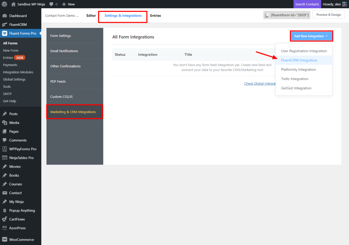This screenshot has height=245, width=349.
Task: Collapse the Add New Integration dropdown
Action: click(311, 36)
